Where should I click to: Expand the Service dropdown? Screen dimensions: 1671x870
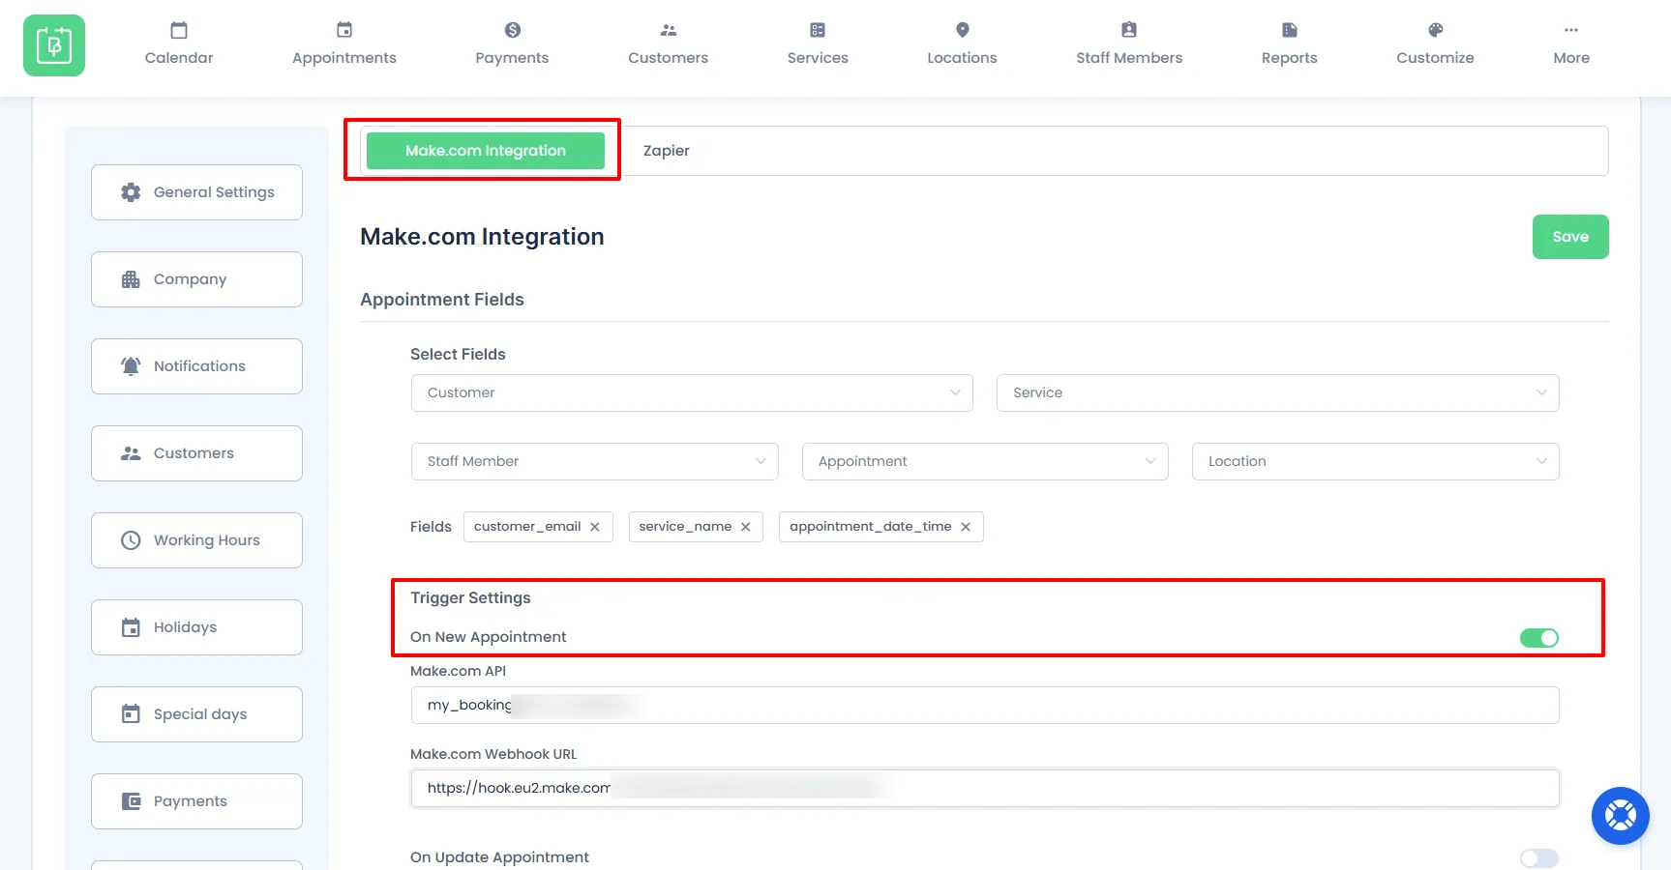click(1277, 392)
